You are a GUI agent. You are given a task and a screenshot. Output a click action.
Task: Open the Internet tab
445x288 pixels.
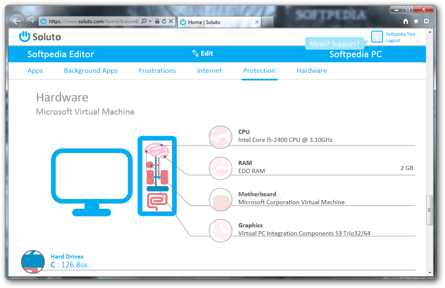point(210,70)
